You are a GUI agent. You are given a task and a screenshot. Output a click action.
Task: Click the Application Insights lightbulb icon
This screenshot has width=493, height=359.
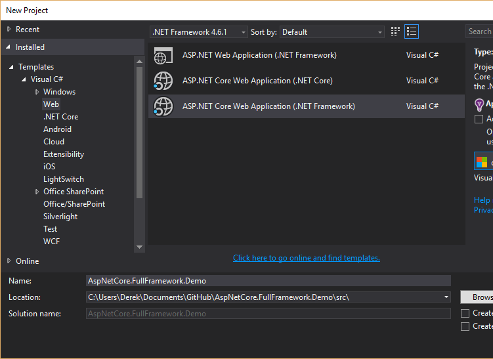479,105
